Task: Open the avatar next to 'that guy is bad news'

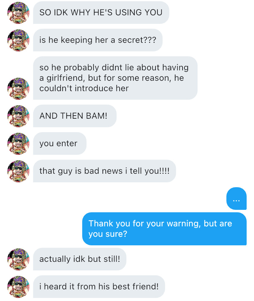Action: click(x=18, y=171)
